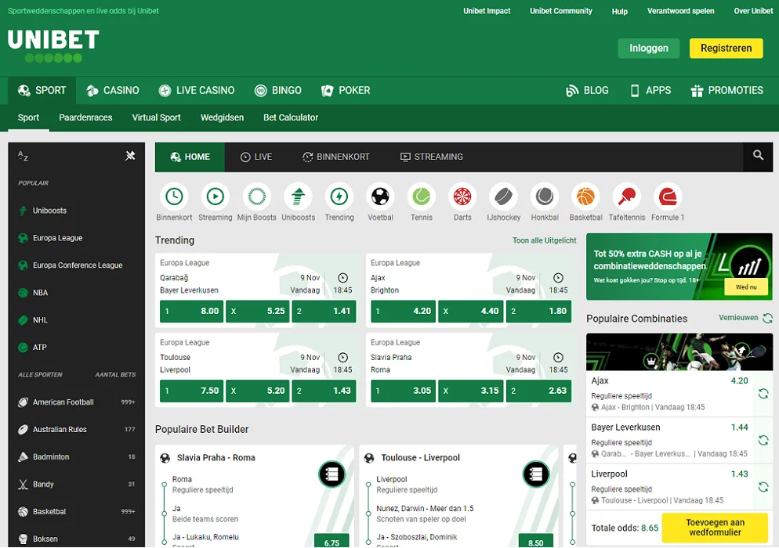Click the Wed nu promo button

tap(746, 287)
